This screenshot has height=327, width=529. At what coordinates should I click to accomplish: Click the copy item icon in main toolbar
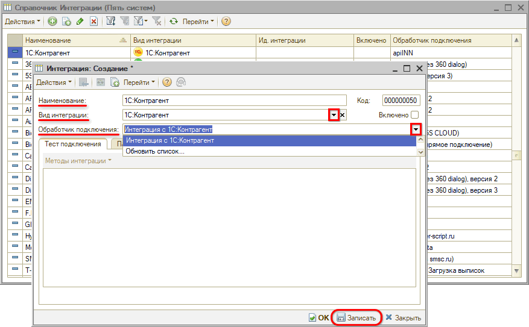pos(66,21)
